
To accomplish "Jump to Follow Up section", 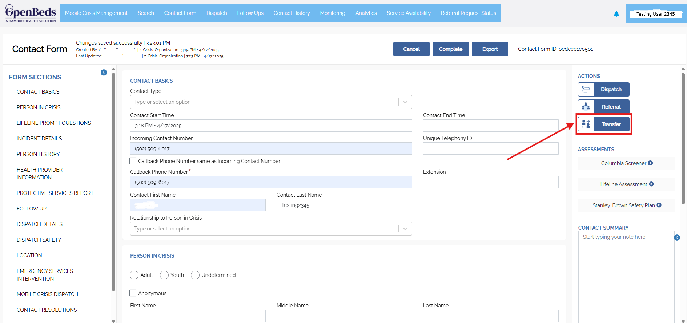I will [x=32, y=209].
